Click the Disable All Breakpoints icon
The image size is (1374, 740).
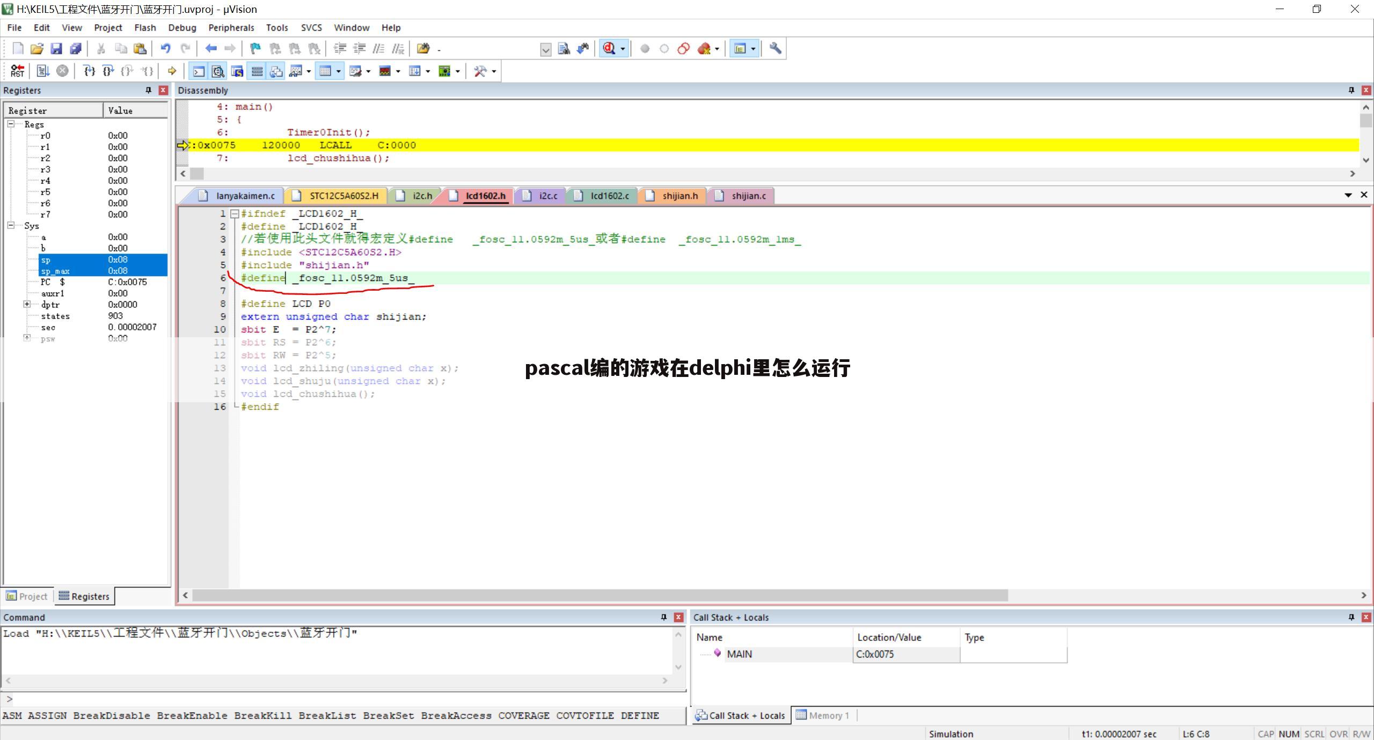point(683,49)
